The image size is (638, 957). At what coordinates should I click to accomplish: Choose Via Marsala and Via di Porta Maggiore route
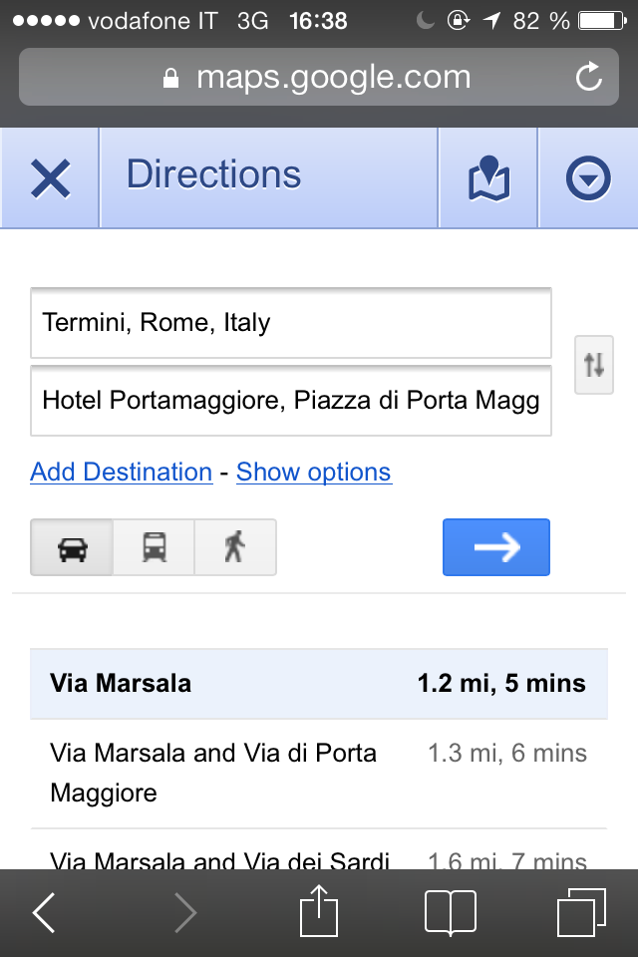click(319, 774)
